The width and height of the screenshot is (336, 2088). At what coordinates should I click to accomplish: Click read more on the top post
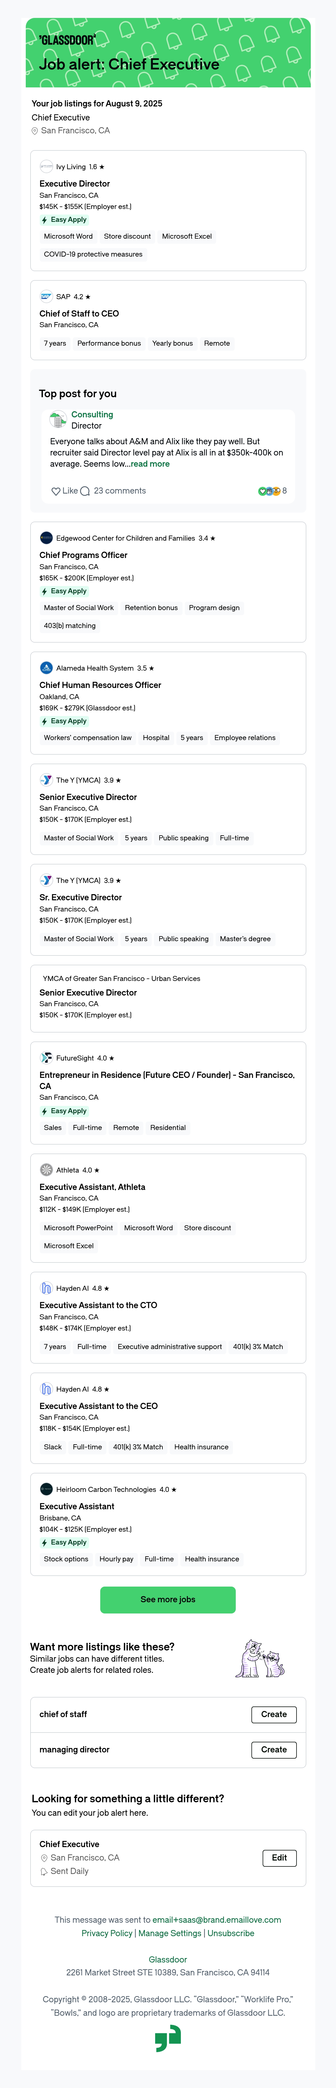[x=151, y=464]
